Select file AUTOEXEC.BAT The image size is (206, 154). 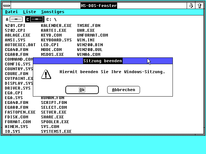point(20,45)
